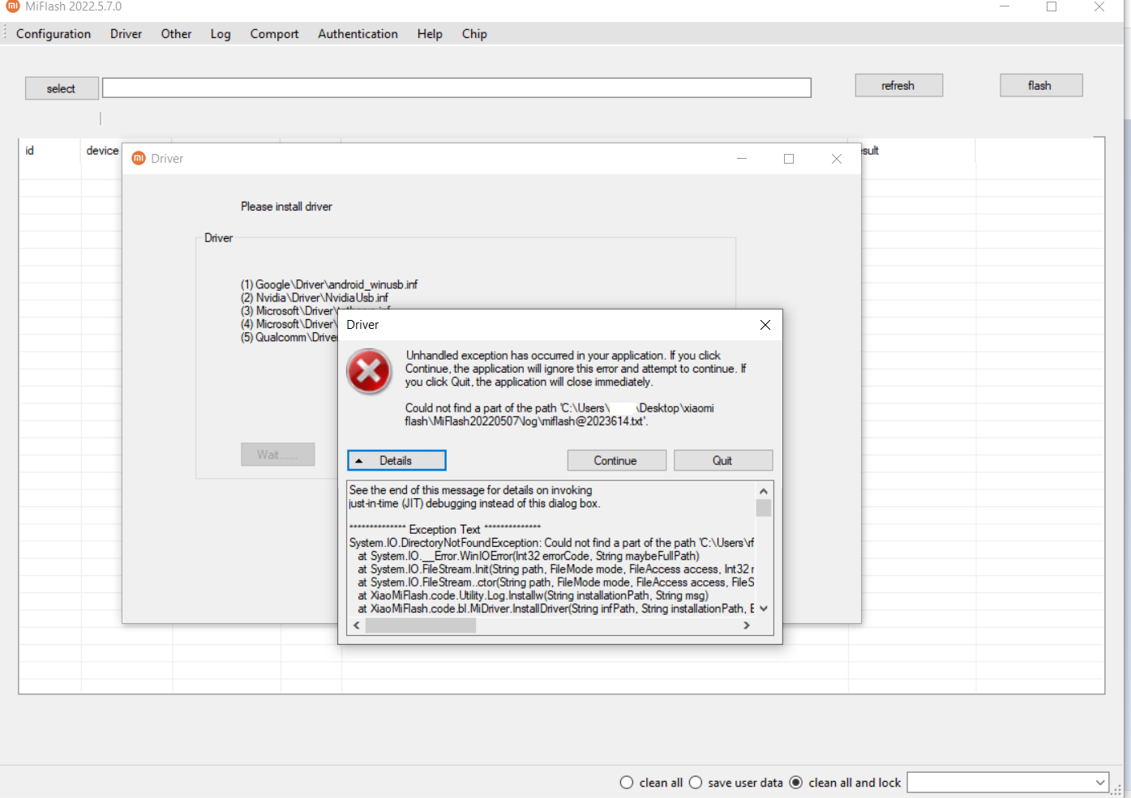Maximize the MiFlash main window
Screen dimensions: 1131x798
[1051, 6]
